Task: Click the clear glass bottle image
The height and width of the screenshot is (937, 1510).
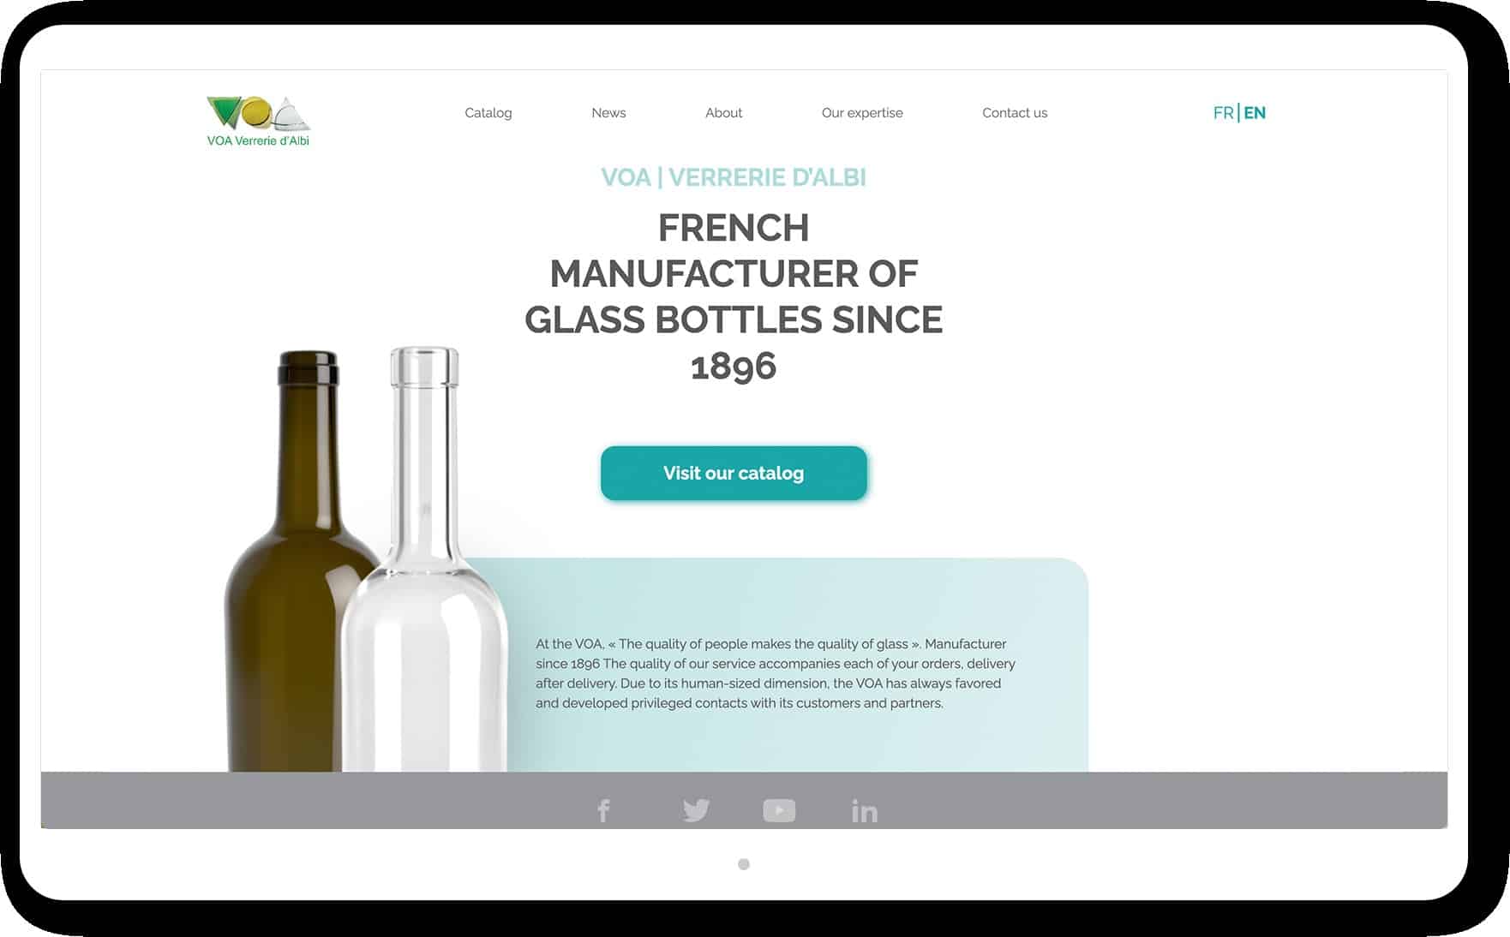Action: point(425,561)
